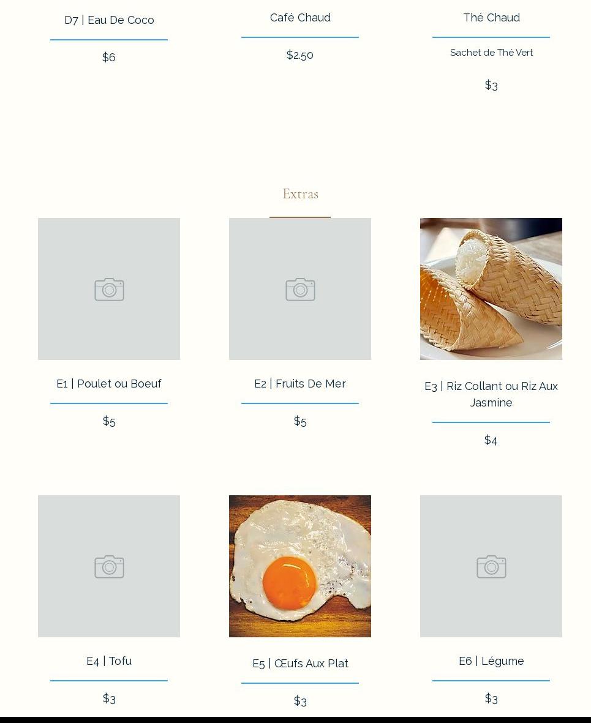The image size is (591, 723).
Task: Click the E6 Légume placeholder camera icon
Action: point(491,567)
